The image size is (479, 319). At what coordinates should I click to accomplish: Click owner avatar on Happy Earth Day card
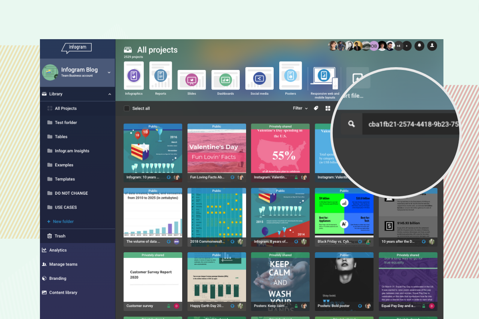tap(240, 306)
